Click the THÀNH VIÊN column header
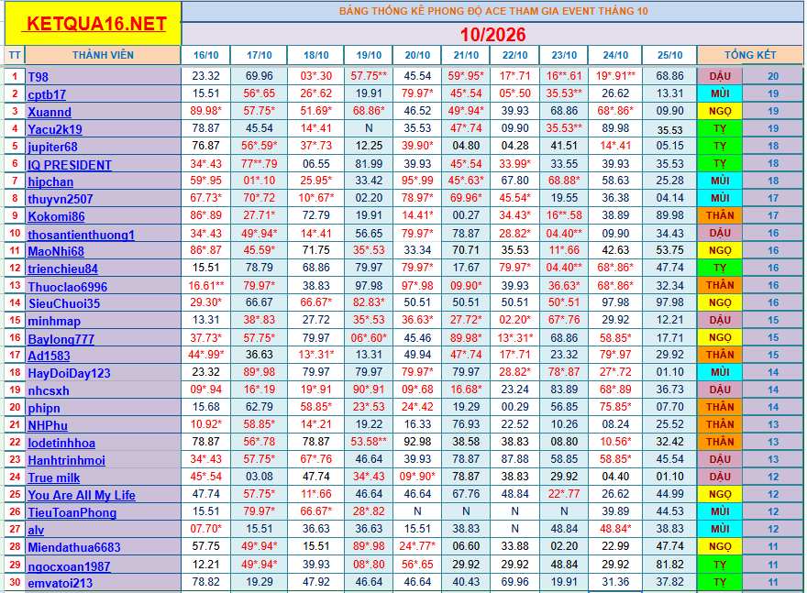The width and height of the screenshot is (807, 593). click(x=103, y=55)
